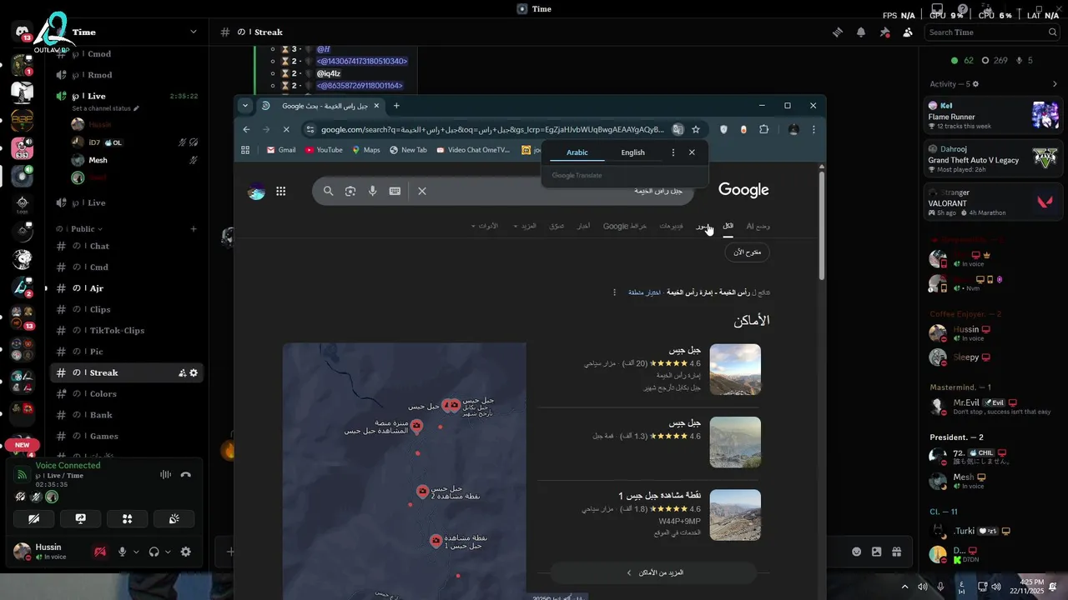Click the Chrome address bar URL
Screen dimensions: 1068x600
coord(492,129)
